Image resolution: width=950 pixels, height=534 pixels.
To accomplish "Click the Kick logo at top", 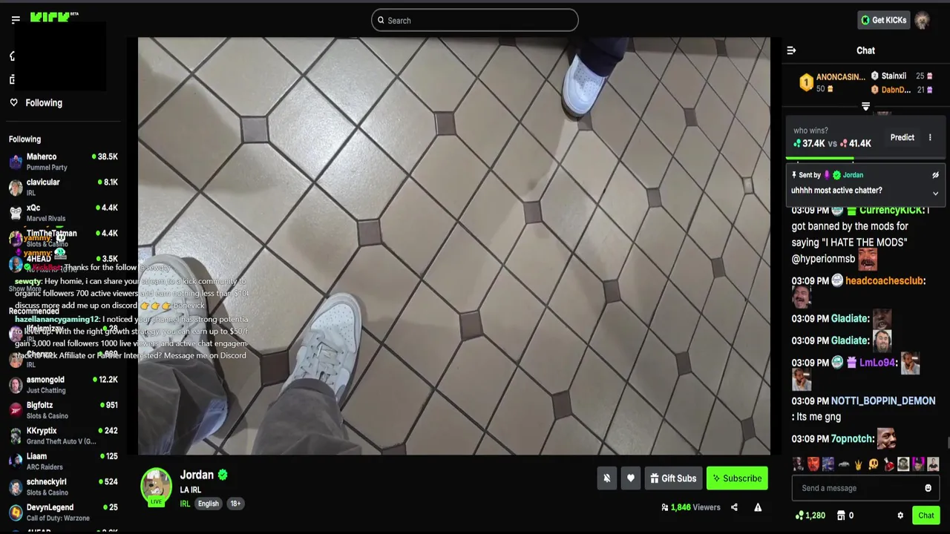I will click(54, 18).
